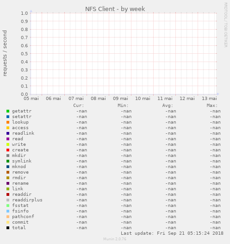Click the blue setattr legend swatch

pyautogui.click(x=8, y=117)
